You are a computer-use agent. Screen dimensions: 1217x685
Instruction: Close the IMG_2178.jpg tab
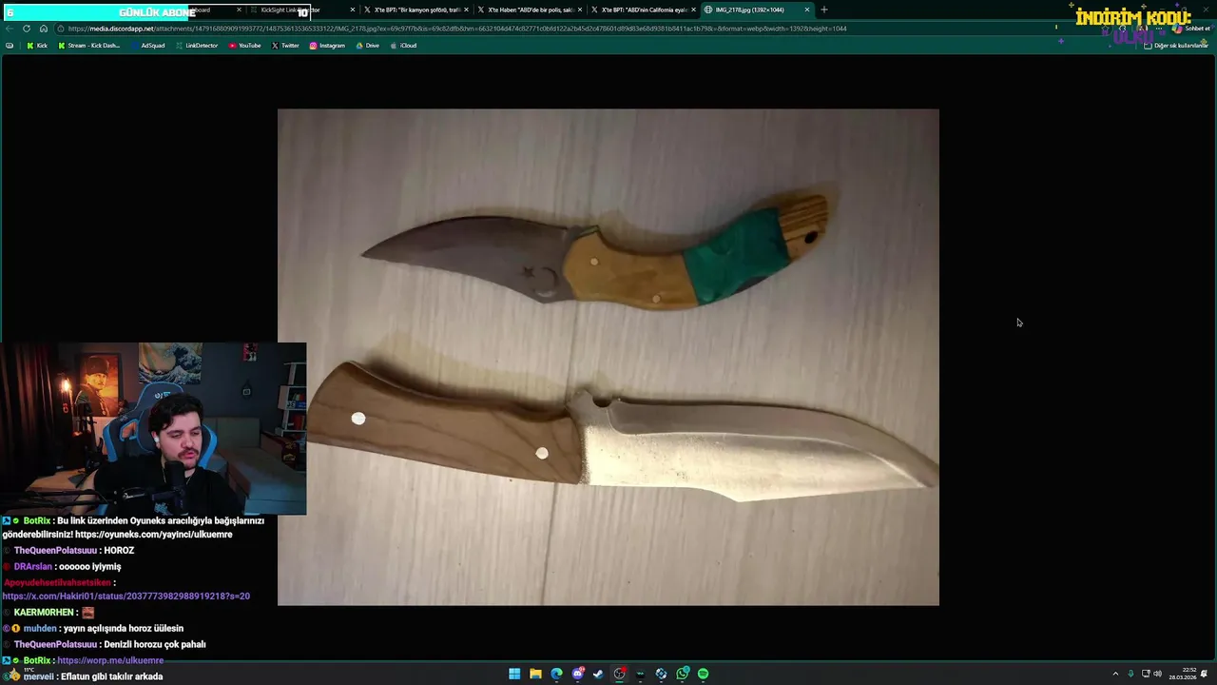(x=807, y=10)
